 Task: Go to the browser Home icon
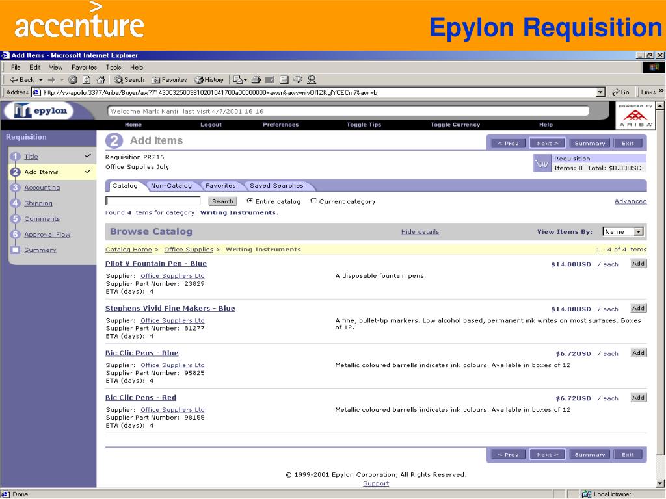pos(101,79)
